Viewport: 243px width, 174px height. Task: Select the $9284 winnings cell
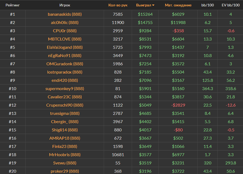click(145, 31)
